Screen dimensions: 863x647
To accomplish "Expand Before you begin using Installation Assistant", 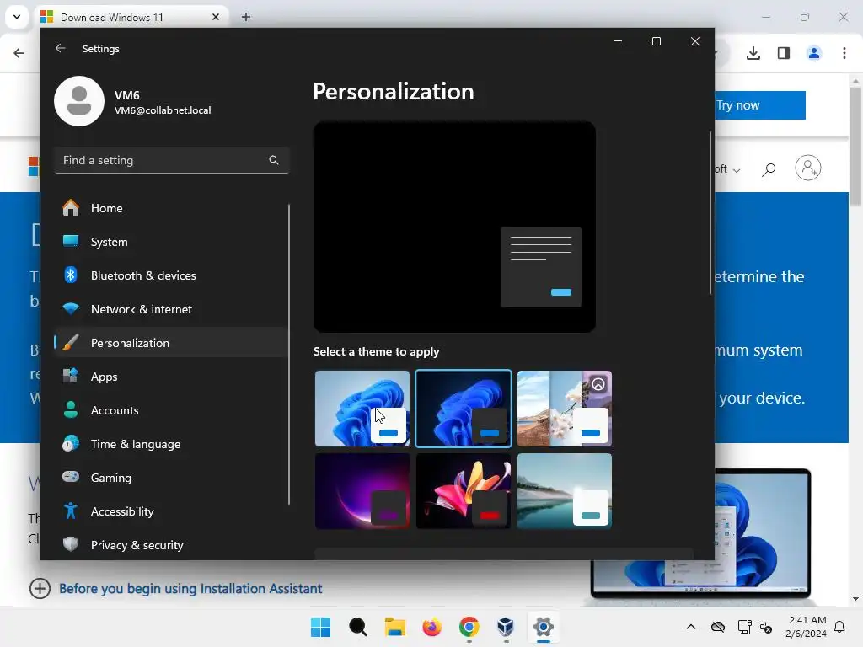I will click(x=40, y=588).
